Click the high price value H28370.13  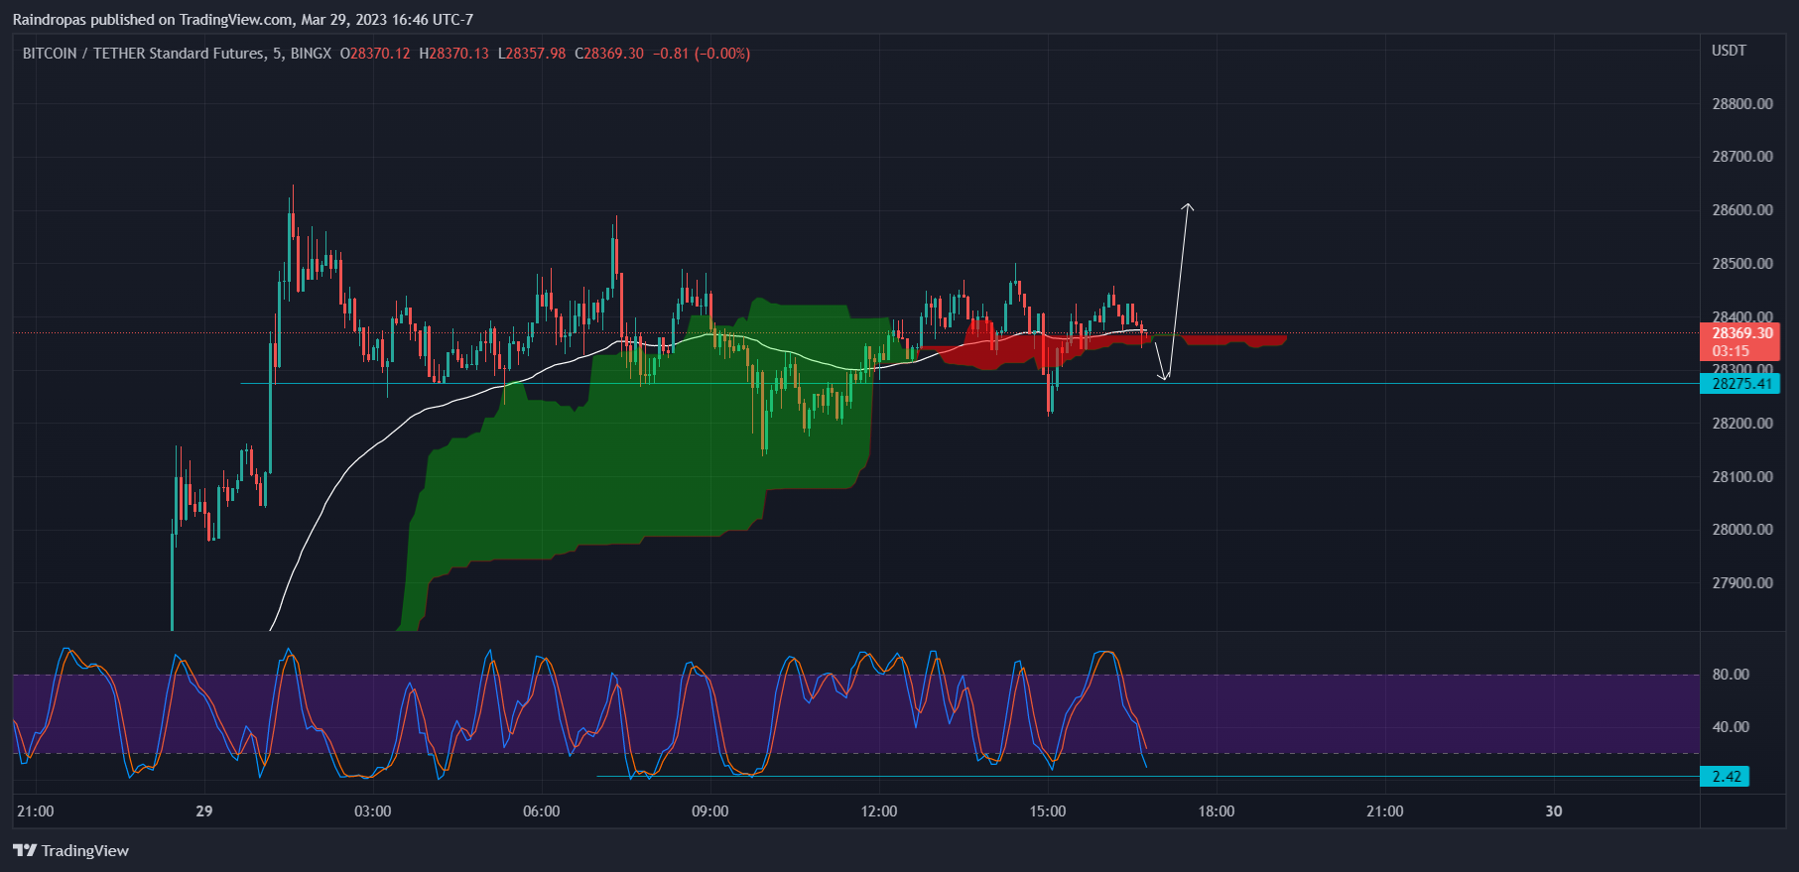[x=453, y=54]
